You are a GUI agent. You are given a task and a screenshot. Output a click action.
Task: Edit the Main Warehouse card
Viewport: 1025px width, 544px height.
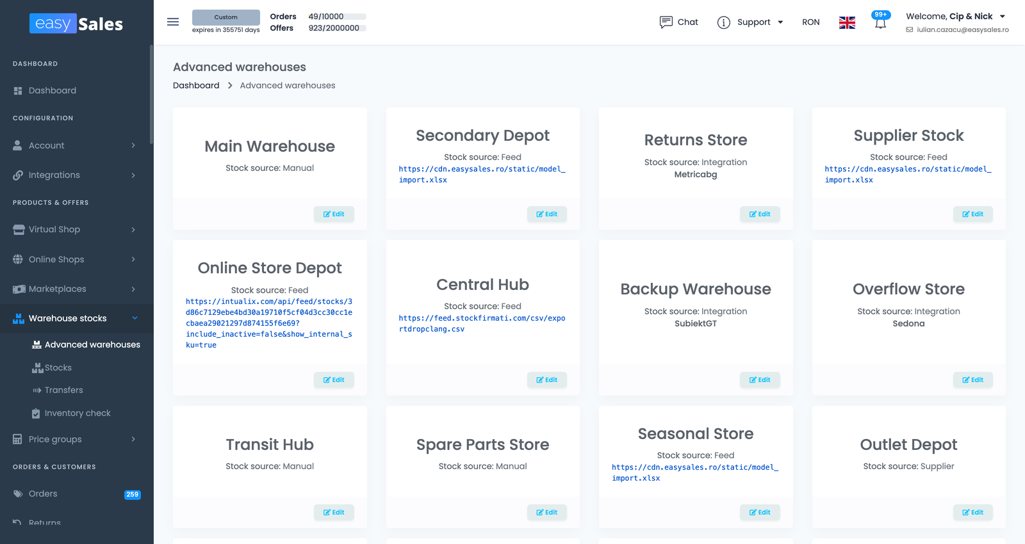coord(334,214)
